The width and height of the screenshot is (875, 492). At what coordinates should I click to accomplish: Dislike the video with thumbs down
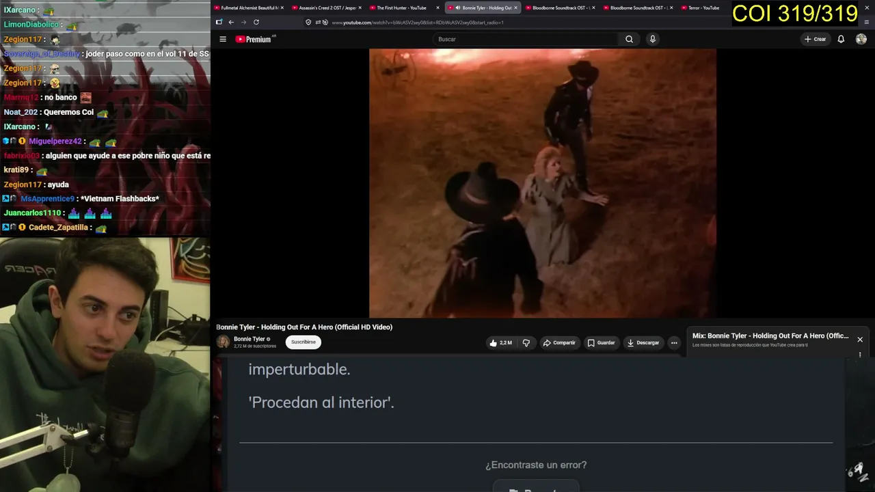(x=526, y=343)
